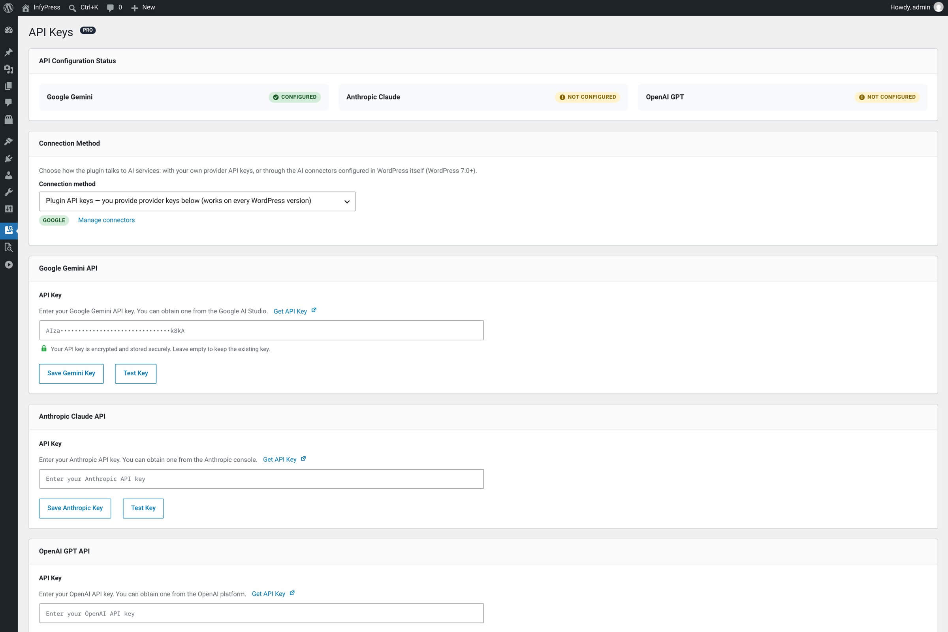The width and height of the screenshot is (948, 632).
Task: Click NOT CONFIGURED badge for Anthropic Claude
Action: (x=588, y=97)
